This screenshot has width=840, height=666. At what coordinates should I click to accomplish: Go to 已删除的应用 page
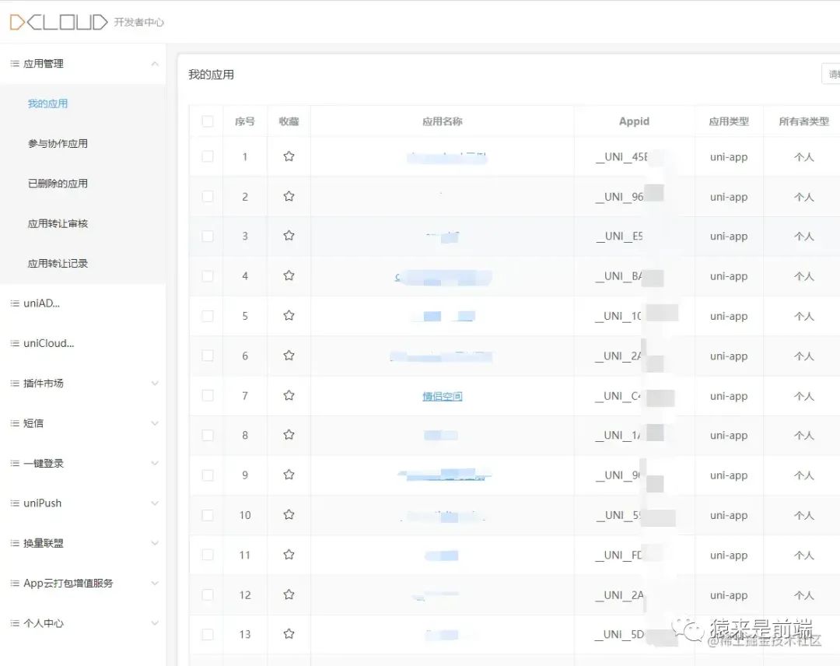(x=58, y=184)
